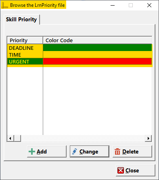Click the Color Code column header
This screenshot has width=159, height=180.
coord(98,40)
